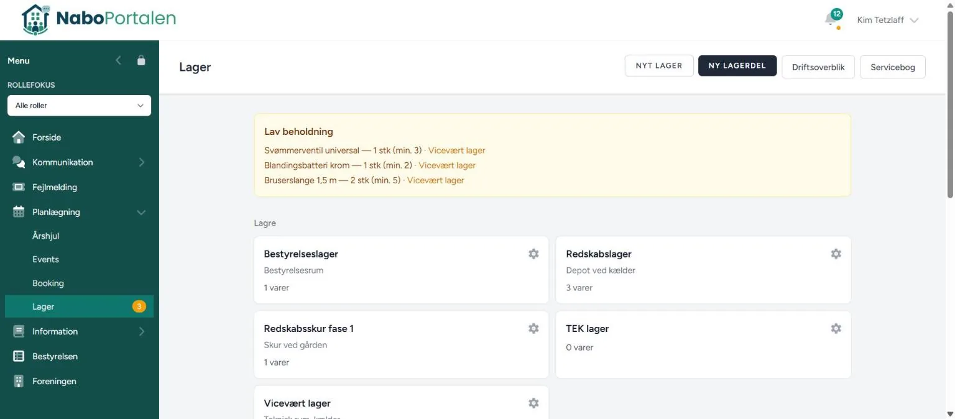The height and width of the screenshot is (419, 955).
Task: Follow Vicevært lager link for Blandingsbatteri krom
Action: pyautogui.click(x=447, y=165)
